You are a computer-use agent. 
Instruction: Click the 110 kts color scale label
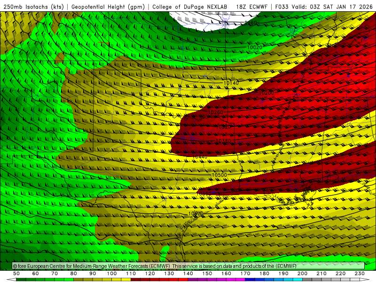click(x=131, y=274)
